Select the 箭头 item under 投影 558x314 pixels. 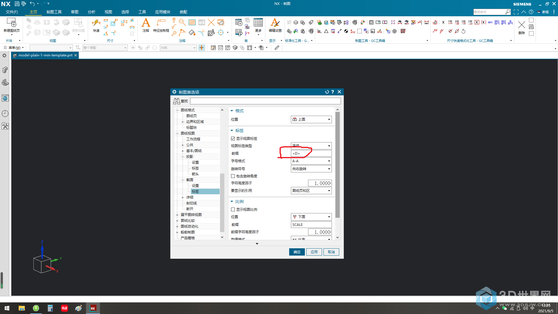tap(195, 174)
